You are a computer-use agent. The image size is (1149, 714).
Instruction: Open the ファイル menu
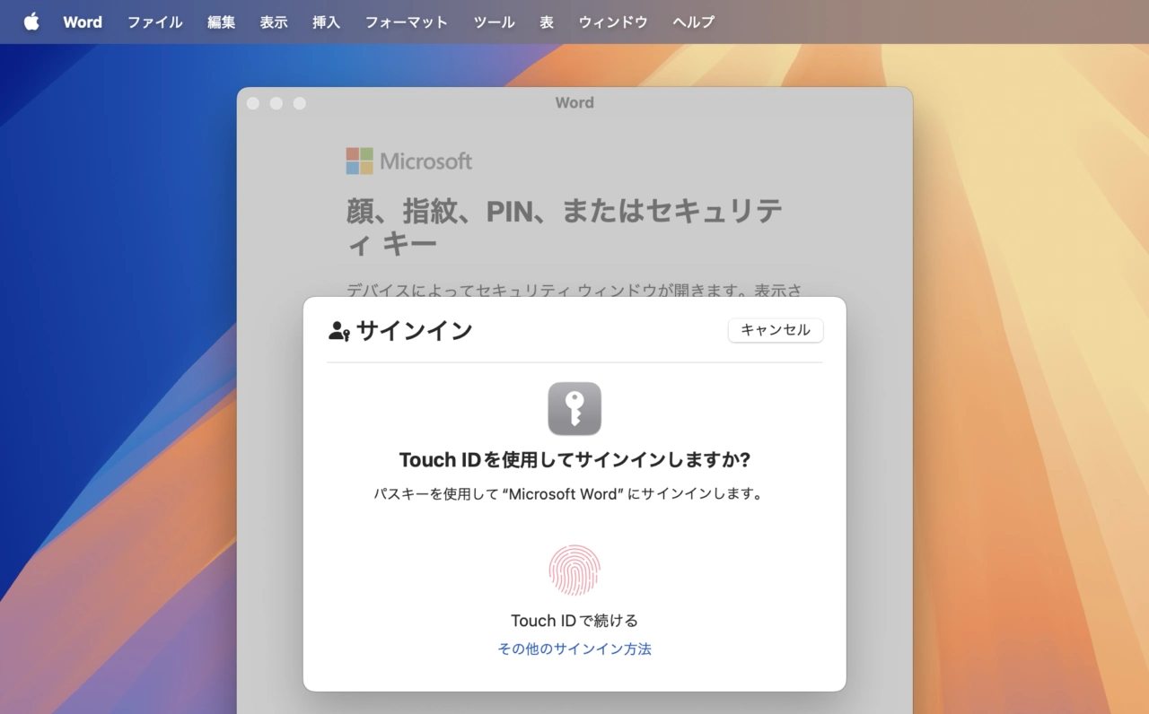154,22
